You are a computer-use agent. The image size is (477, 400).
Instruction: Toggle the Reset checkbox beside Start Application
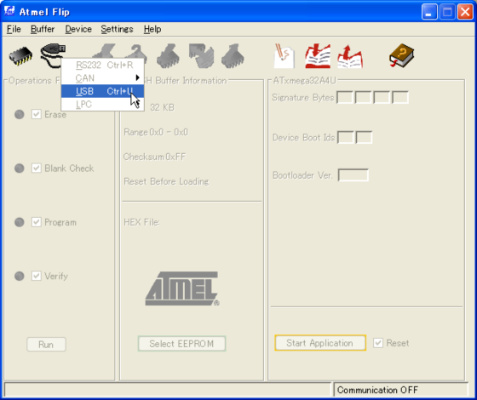click(x=378, y=343)
